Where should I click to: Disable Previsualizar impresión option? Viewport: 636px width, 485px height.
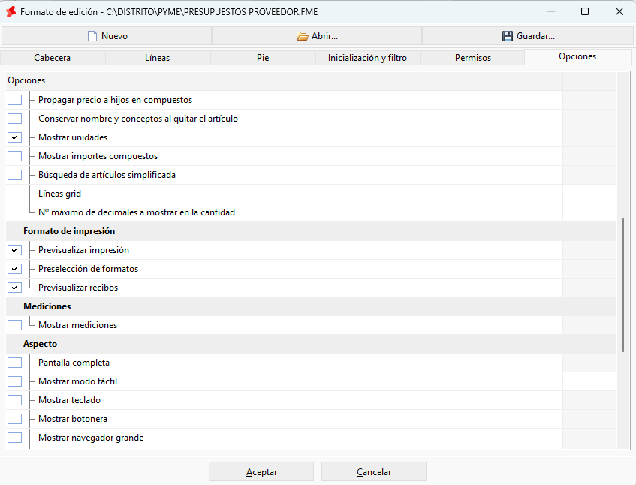point(14,250)
